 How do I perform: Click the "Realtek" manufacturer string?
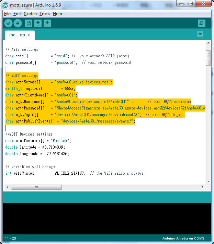(x=60, y=141)
